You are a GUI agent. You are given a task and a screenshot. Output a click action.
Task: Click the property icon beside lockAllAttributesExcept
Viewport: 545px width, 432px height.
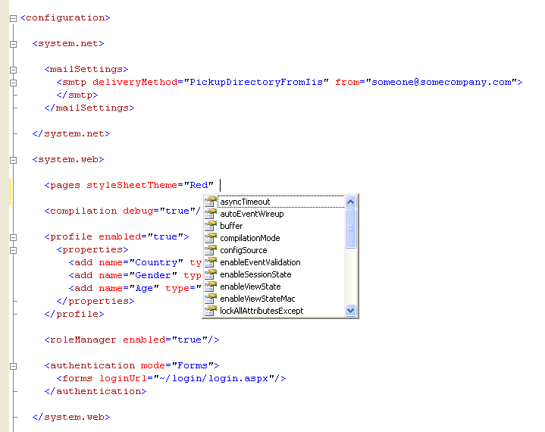coord(210,311)
